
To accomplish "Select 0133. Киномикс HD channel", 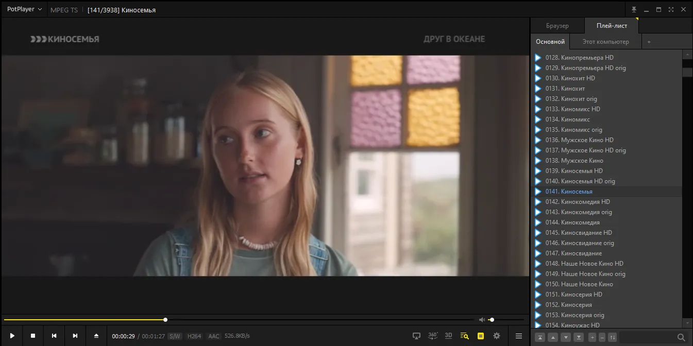I will [606, 109].
